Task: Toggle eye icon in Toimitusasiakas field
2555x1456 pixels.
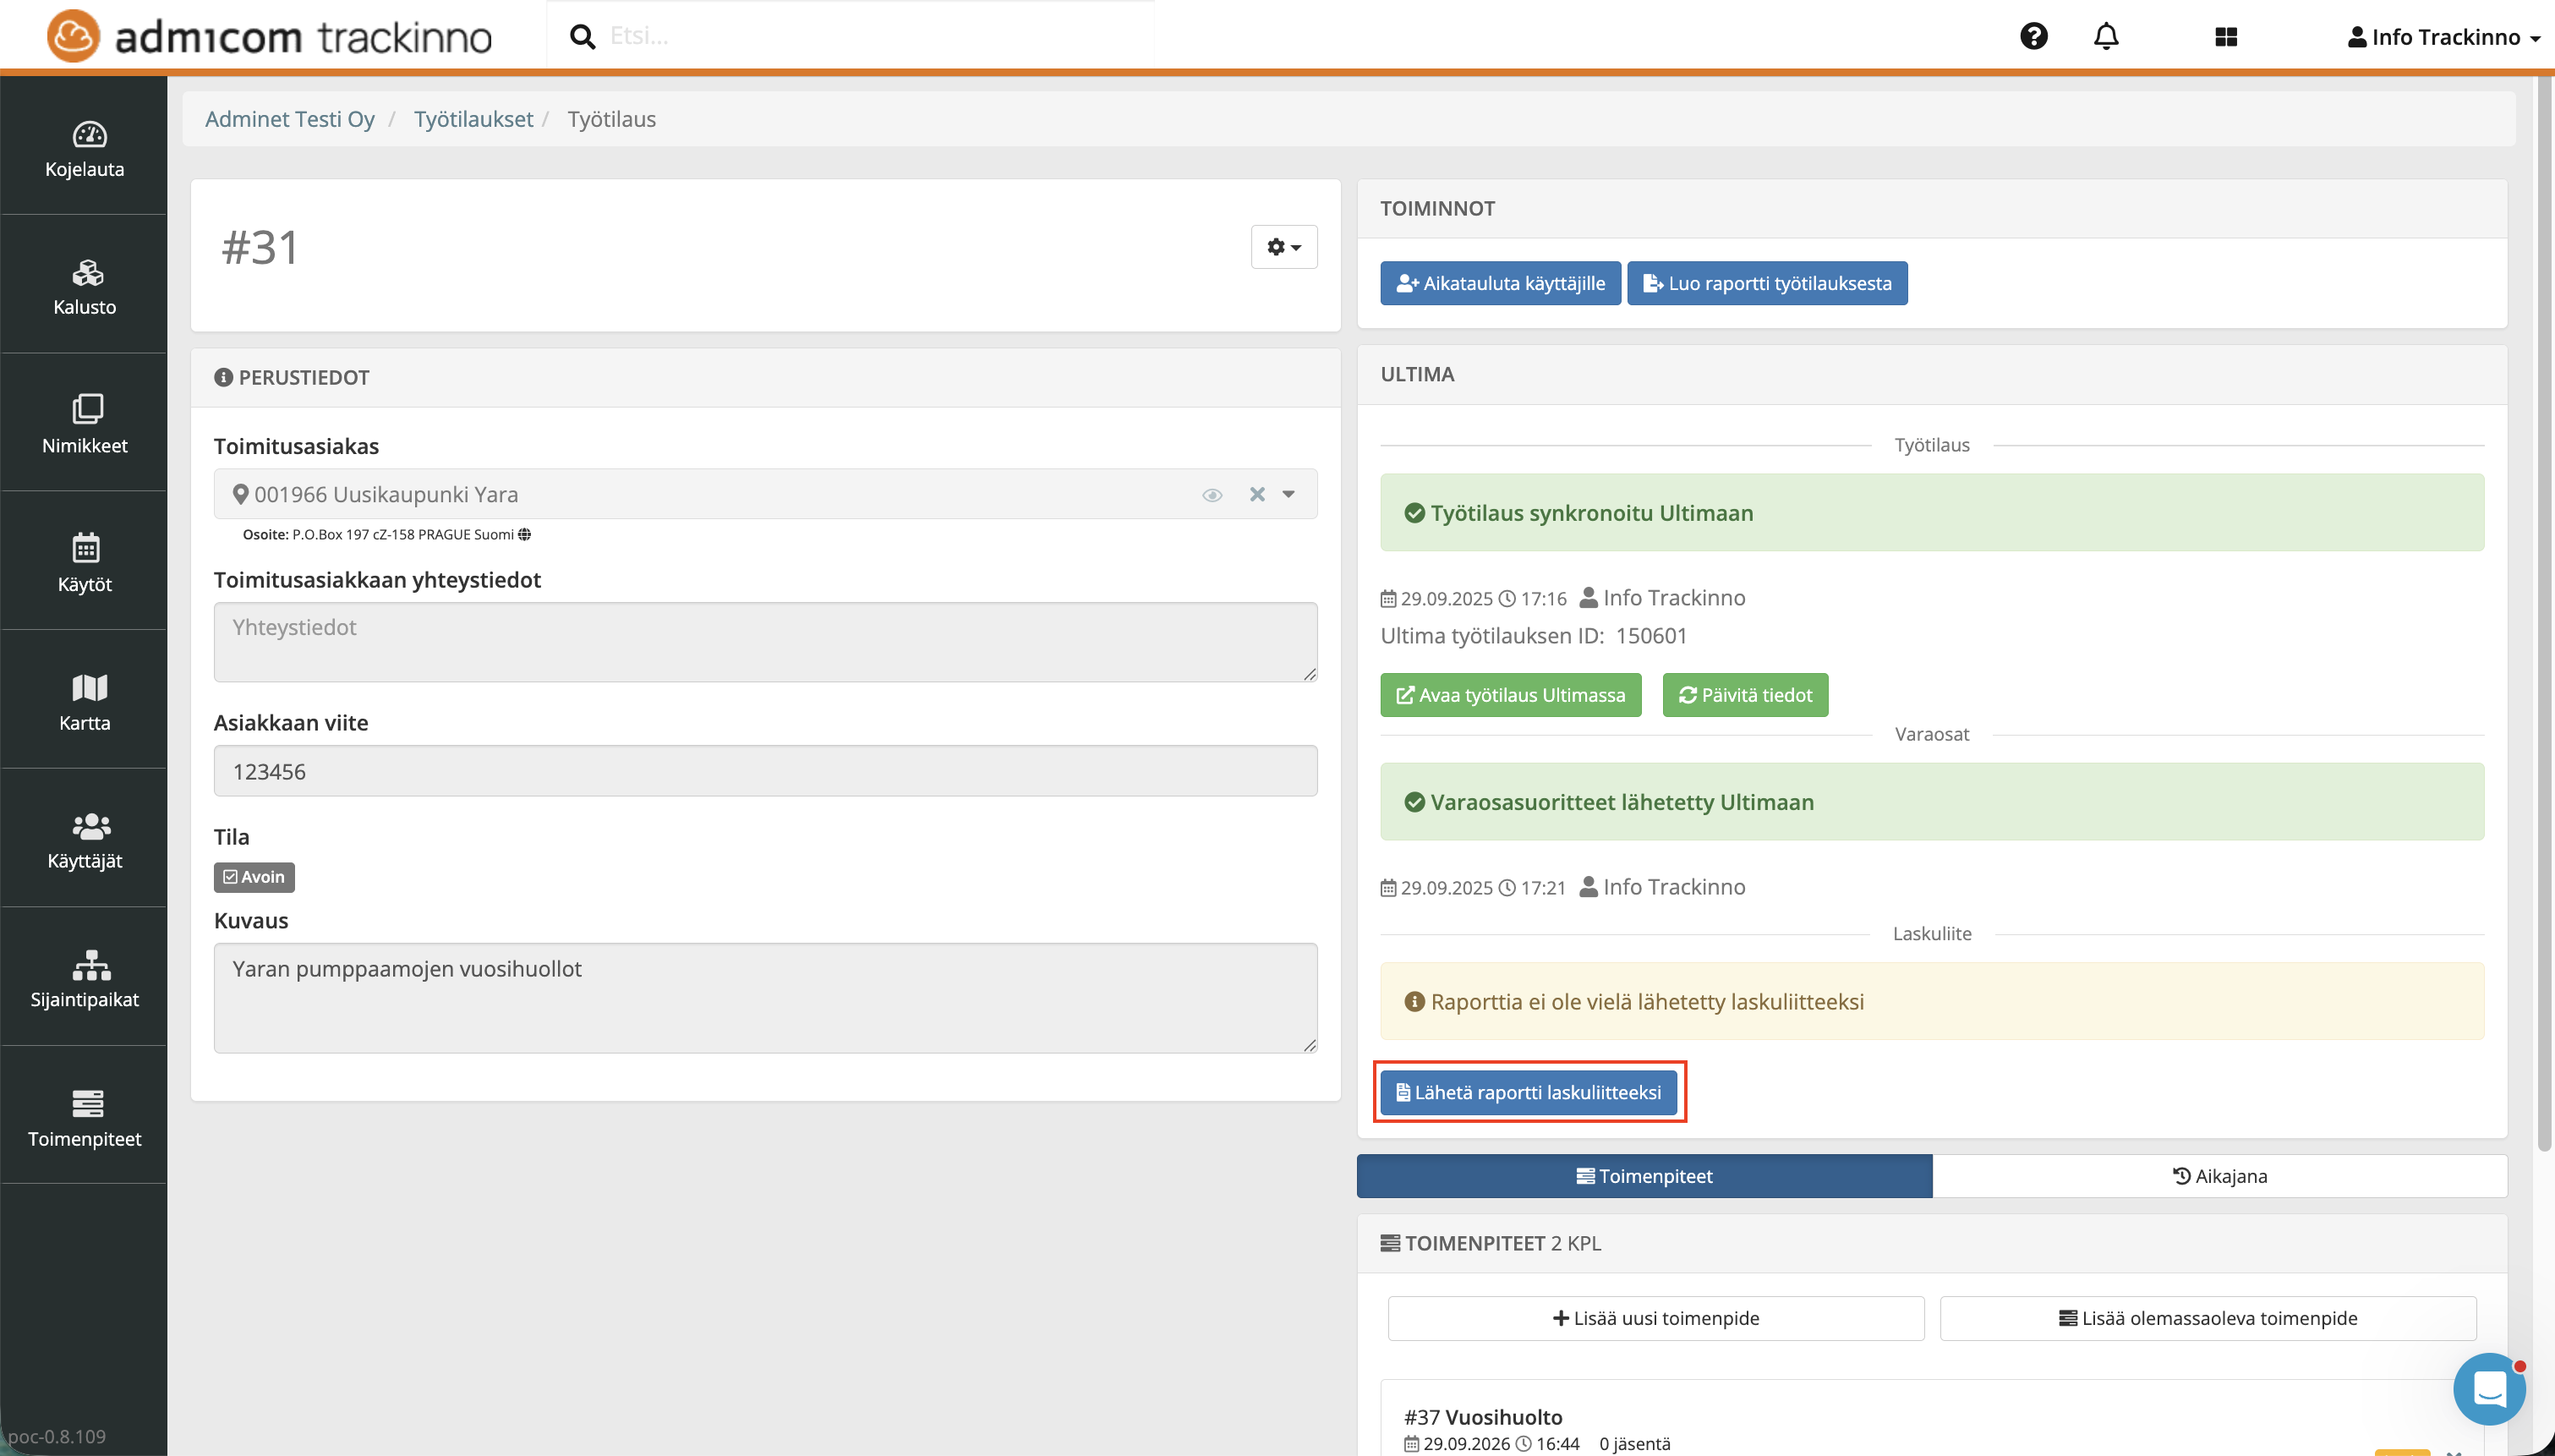Action: (x=1212, y=495)
